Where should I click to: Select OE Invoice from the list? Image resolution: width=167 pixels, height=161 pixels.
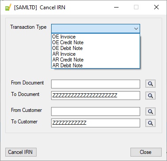coord(96,37)
